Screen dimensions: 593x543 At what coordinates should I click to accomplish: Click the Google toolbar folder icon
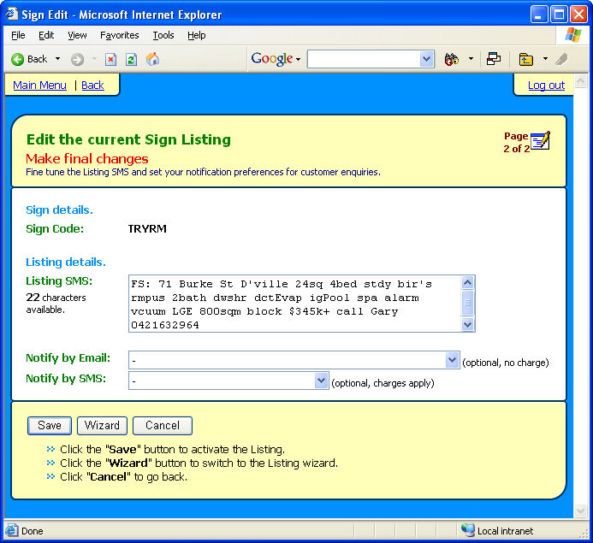[526, 59]
